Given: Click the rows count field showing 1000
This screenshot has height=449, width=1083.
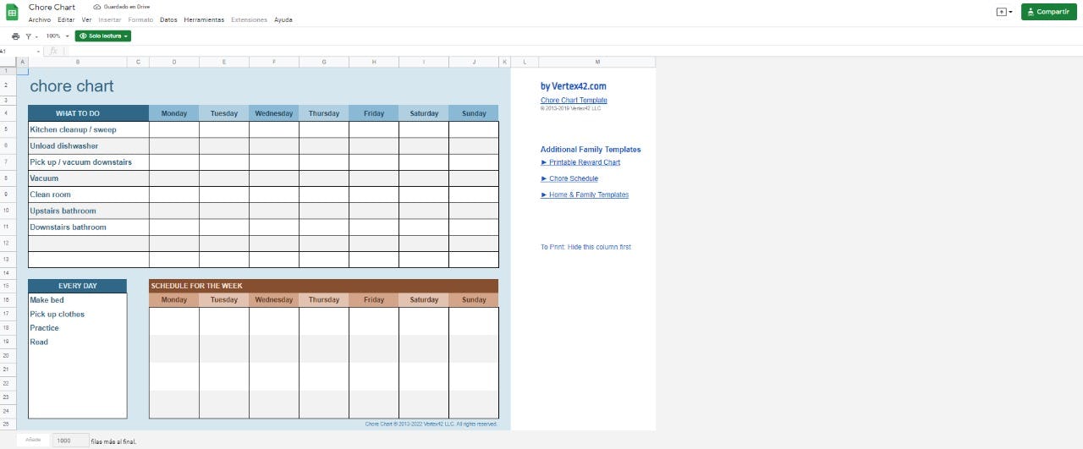Looking at the screenshot, I should (x=69, y=441).
